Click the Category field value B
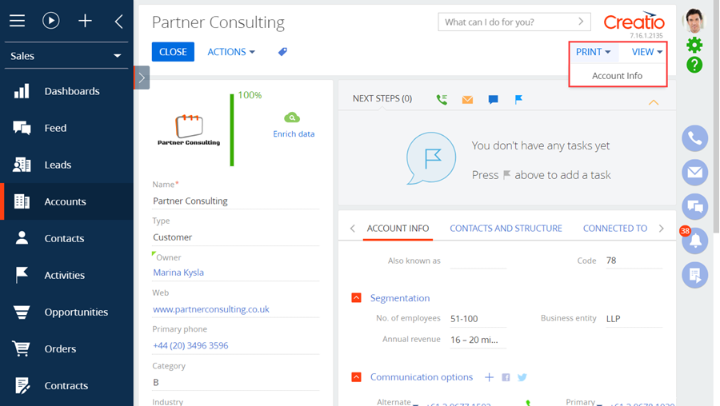The width and height of the screenshot is (720, 406). (x=235, y=382)
